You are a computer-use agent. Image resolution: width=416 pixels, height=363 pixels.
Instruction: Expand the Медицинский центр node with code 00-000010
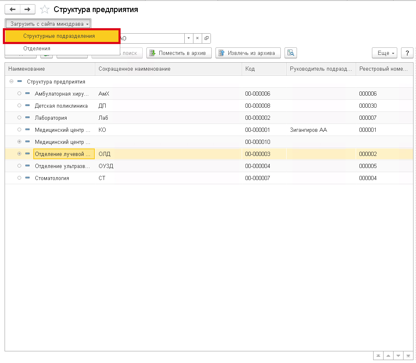tap(19, 142)
